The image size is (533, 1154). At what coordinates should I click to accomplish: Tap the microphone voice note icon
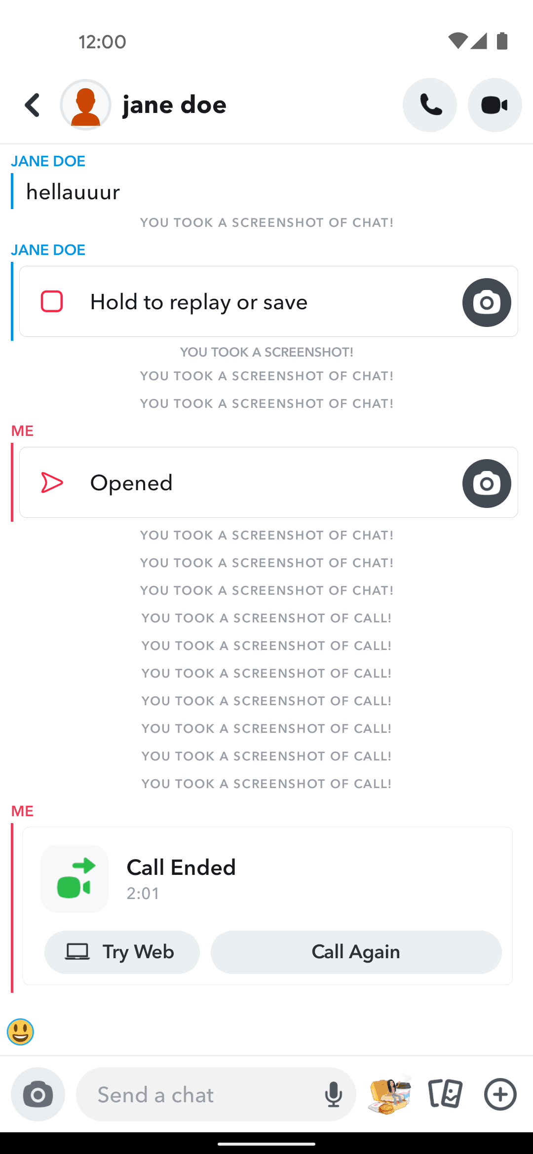click(x=334, y=1095)
